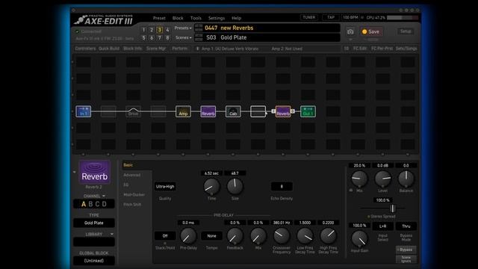This screenshot has height=269, width=478.
Task: Open the Quality Ultra-High dropdown
Action: [165, 186]
